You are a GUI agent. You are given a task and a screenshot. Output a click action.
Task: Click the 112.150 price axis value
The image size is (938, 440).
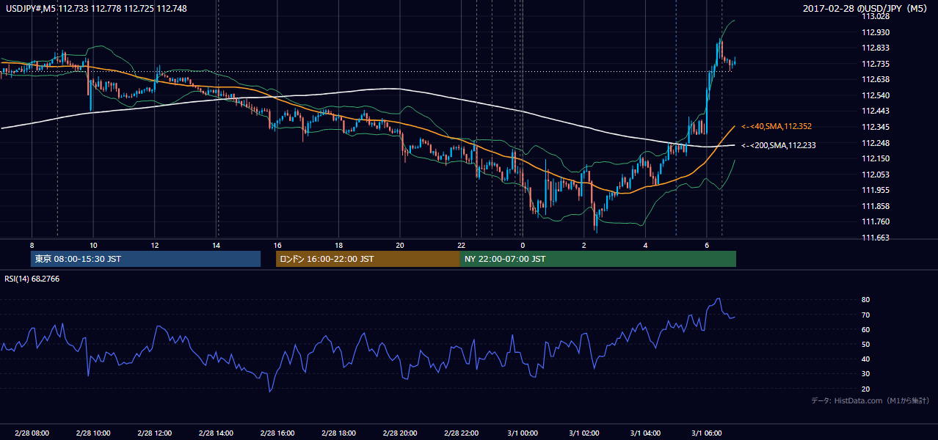click(876, 158)
